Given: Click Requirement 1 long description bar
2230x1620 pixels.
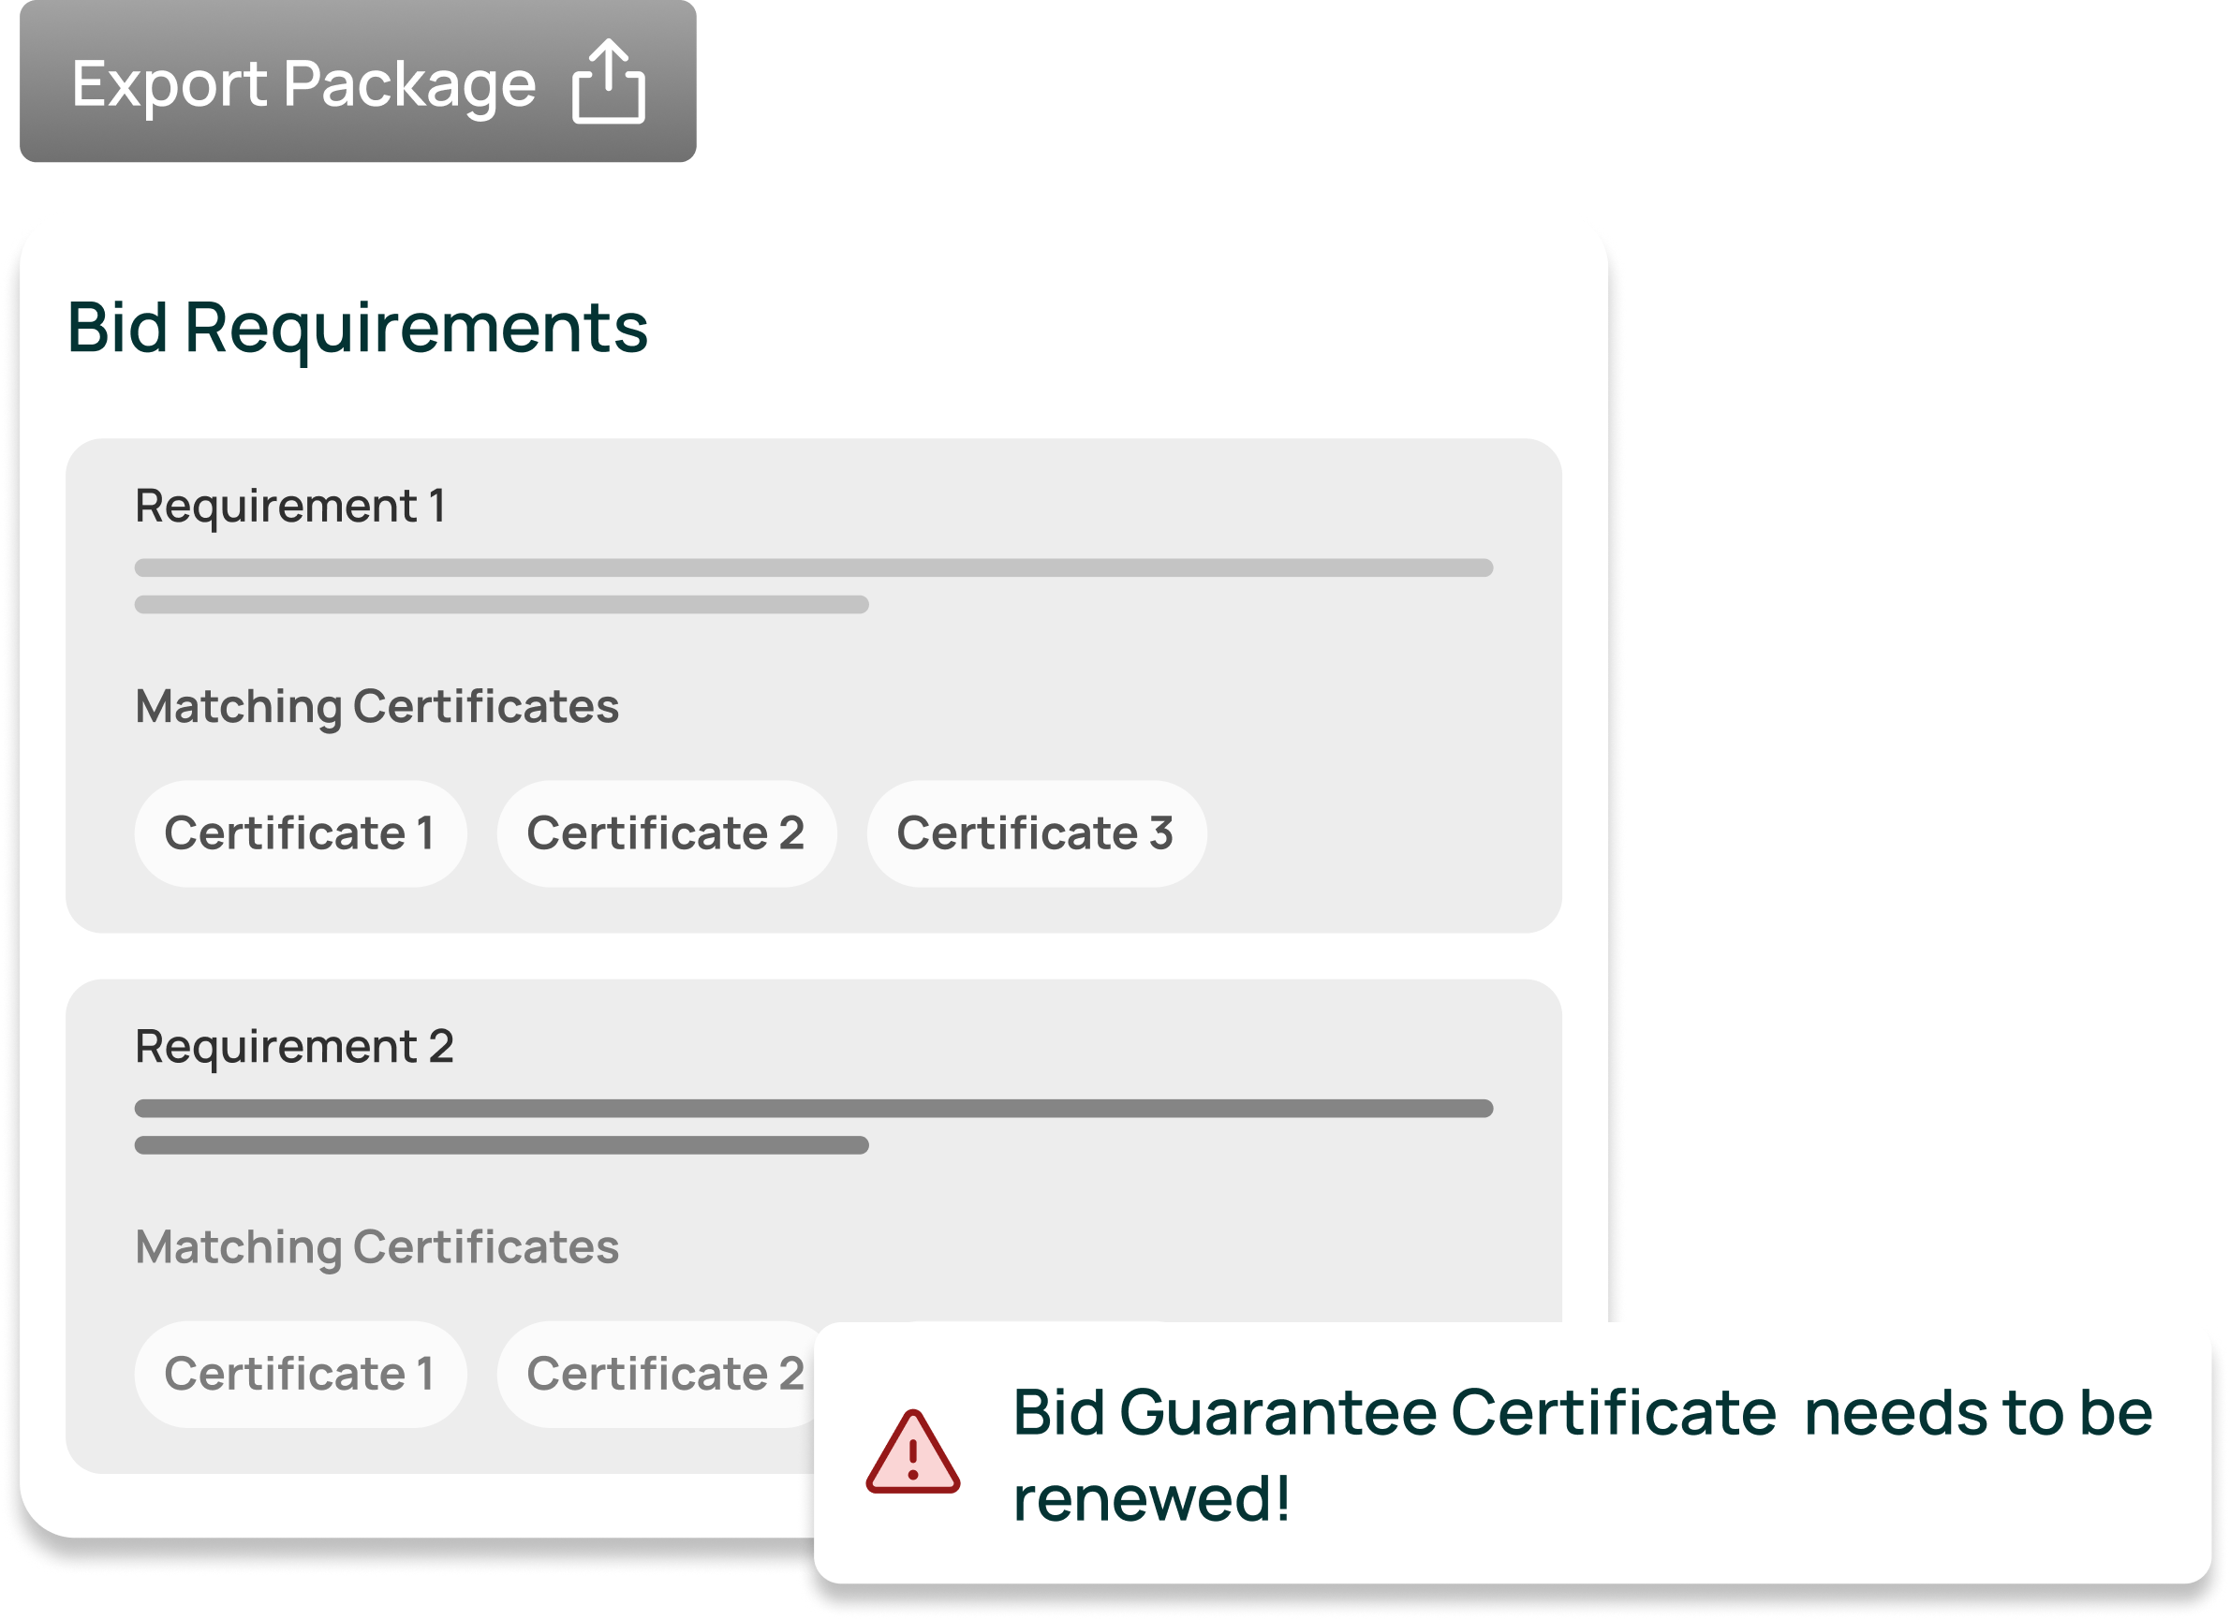Looking at the screenshot, I should [x=813, y=567].
